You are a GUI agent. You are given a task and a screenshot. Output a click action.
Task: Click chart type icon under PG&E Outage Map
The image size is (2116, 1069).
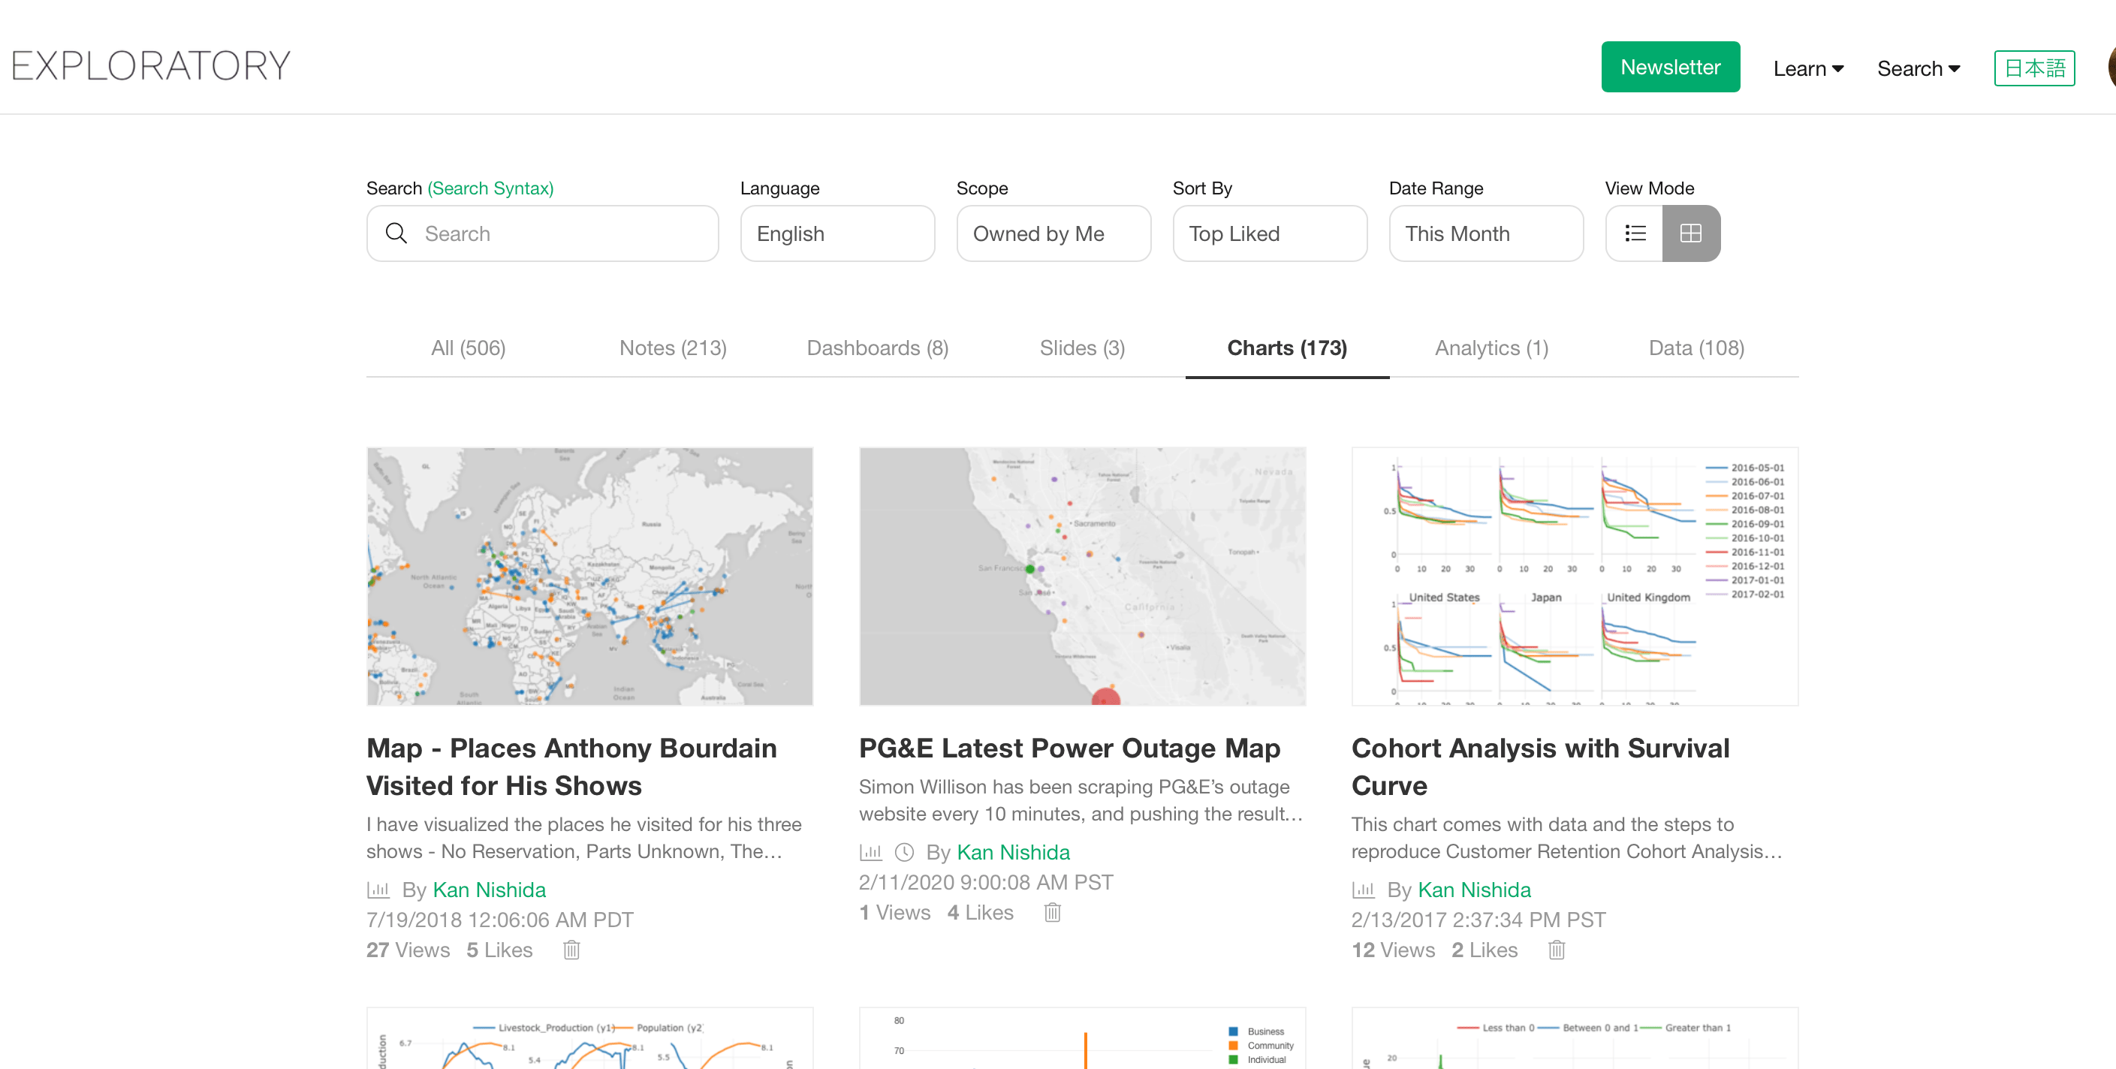[x=871, y=852]
